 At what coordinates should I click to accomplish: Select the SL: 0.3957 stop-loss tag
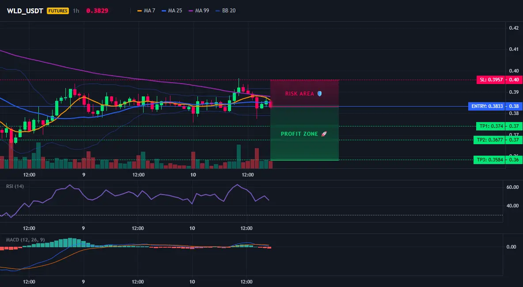[491, 80]
